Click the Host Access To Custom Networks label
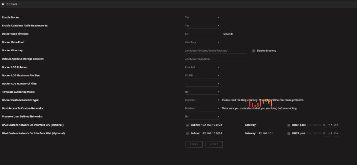This screenshot has height=165, width=357. click(23, 108)
